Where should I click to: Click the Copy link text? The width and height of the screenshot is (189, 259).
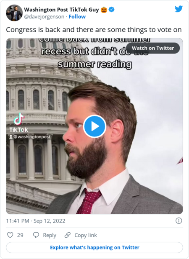[x=86, y=235]
